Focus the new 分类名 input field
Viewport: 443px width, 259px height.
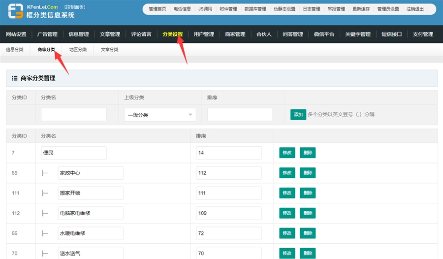pyautogui.click(x=74, y=115)
